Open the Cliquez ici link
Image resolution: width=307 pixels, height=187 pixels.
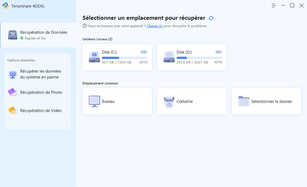pos(154,26)
